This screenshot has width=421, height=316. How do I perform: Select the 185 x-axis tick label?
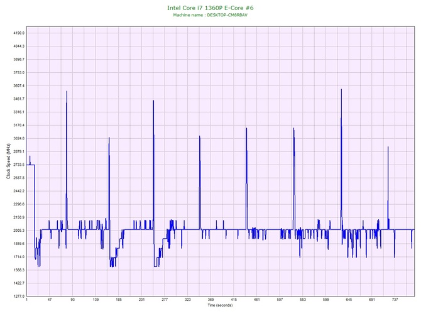119,300
